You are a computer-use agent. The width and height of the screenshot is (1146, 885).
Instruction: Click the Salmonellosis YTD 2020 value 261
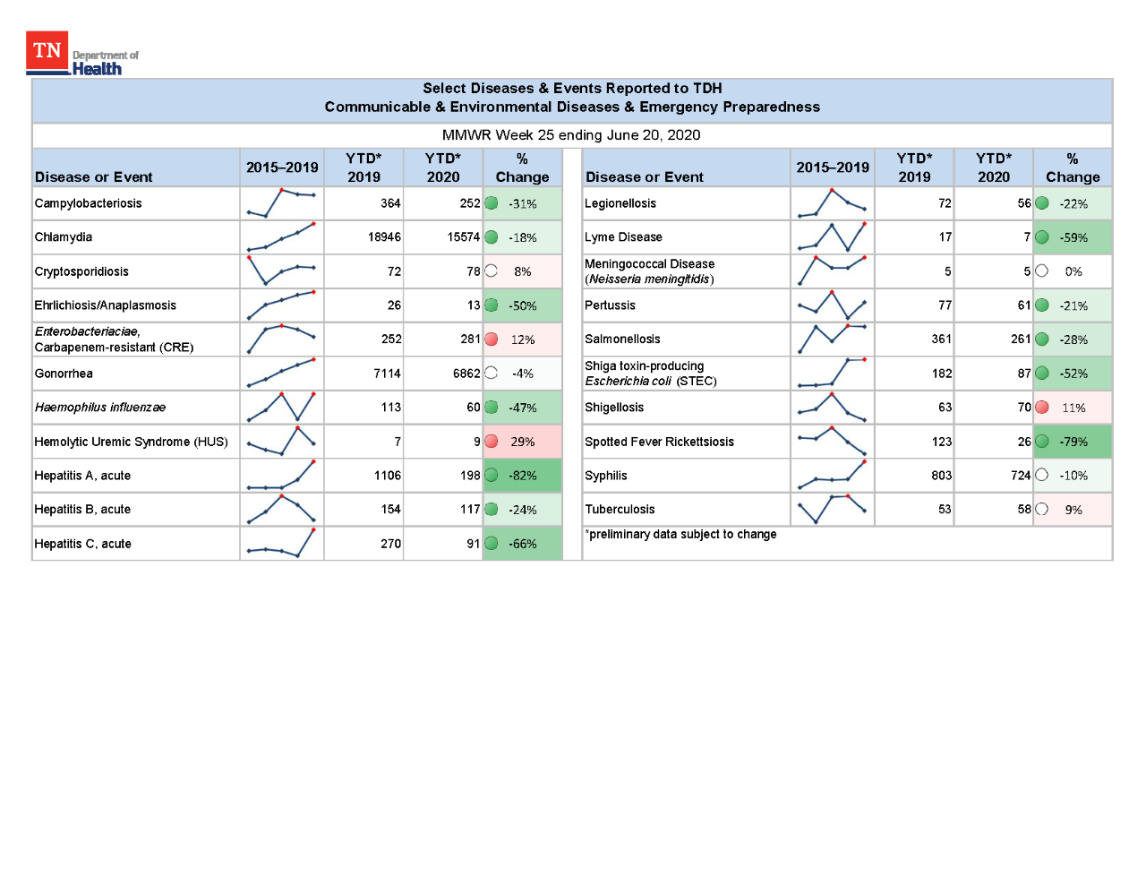coord(1021,339)
